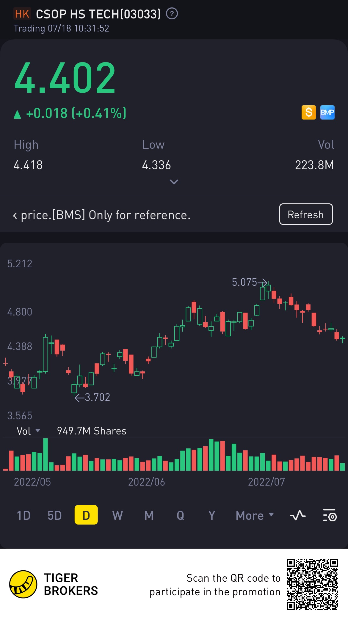The width and height of the screenshot is (348, 620).
Task: Open the chart indicator line icon
Action: [298, 515]
